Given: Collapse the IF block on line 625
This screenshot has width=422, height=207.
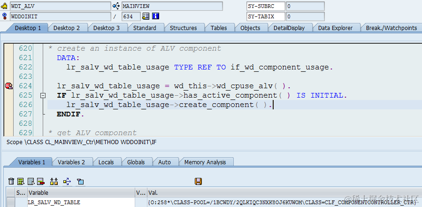Looking at the screenshot, I should pyautogui.click(x=43, y=95).
